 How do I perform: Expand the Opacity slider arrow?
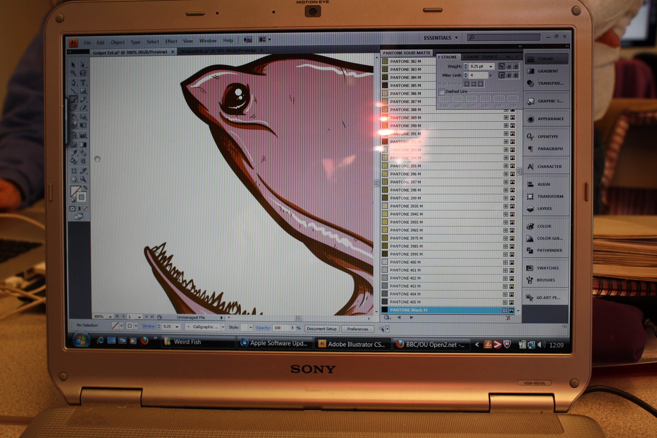coord(293,328)
